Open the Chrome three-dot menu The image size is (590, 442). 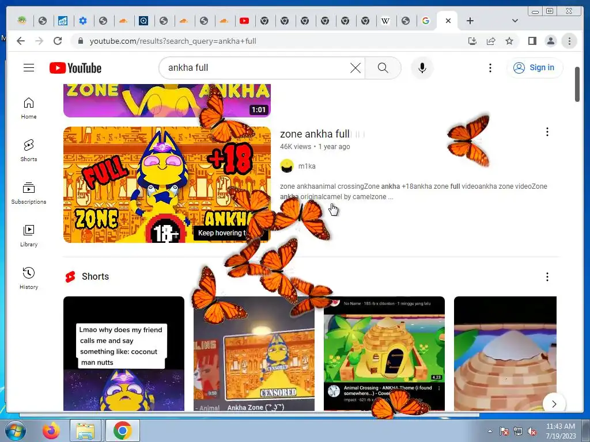point(569,41)
